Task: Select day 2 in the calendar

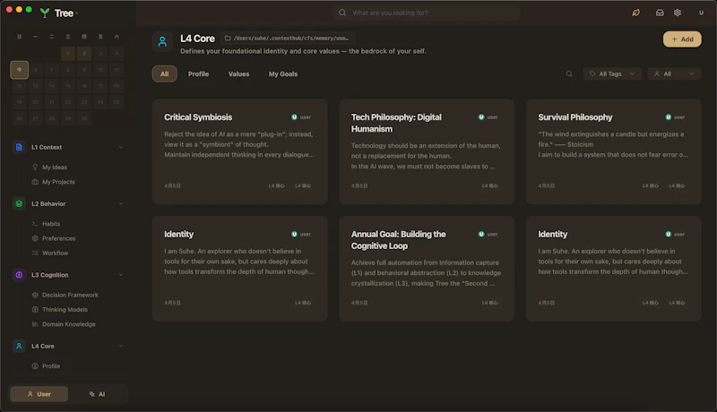Action: [84, 54]
